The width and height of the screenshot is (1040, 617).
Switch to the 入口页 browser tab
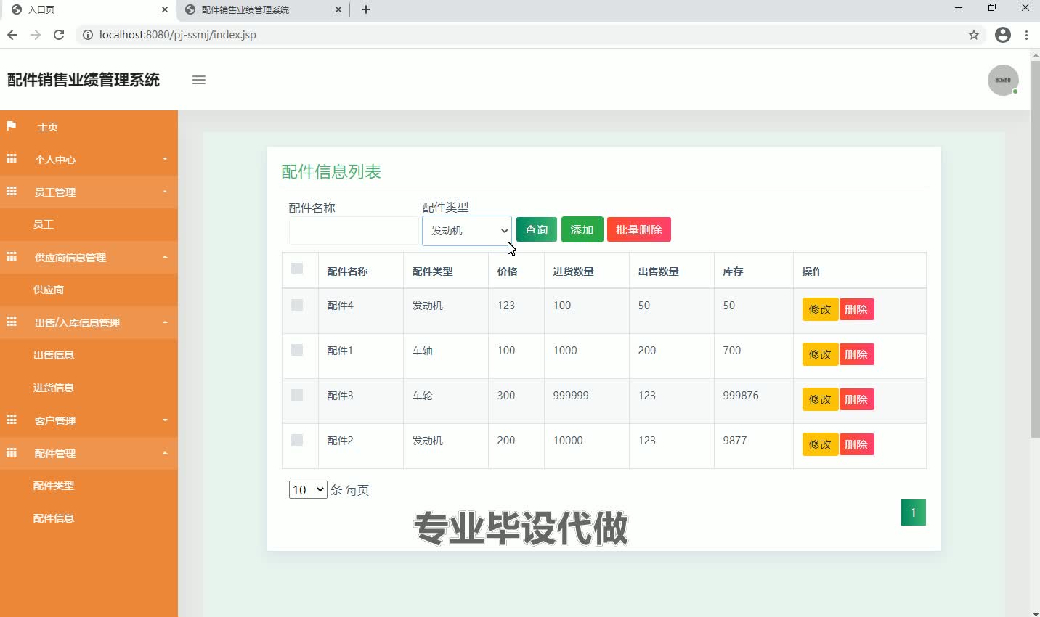87,9
